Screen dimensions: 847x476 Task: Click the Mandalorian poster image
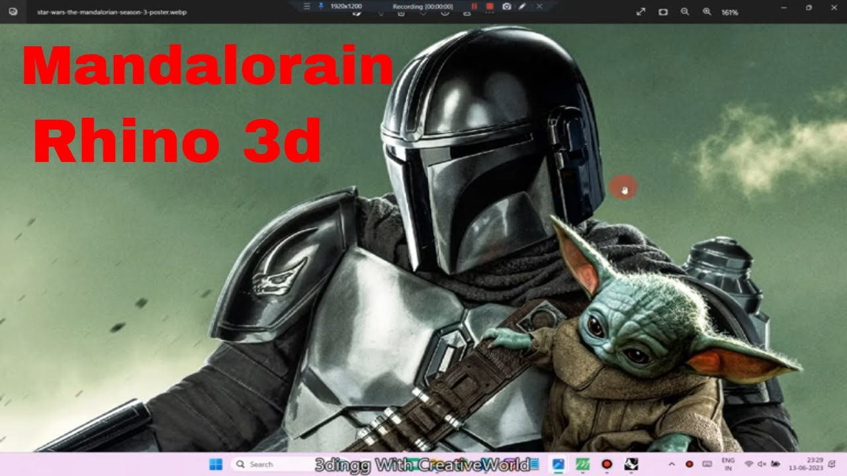tap(423, 238)
